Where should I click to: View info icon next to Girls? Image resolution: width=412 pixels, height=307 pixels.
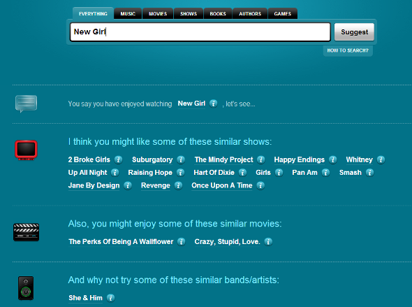279,173
